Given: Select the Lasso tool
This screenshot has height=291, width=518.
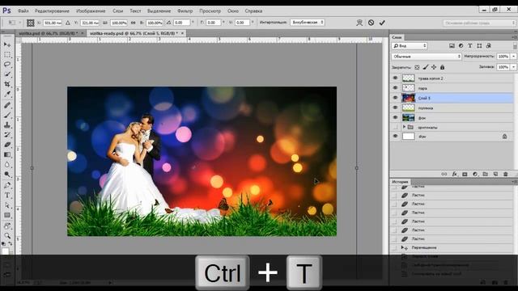Looking at the screenshot, I should pos(7,65).
